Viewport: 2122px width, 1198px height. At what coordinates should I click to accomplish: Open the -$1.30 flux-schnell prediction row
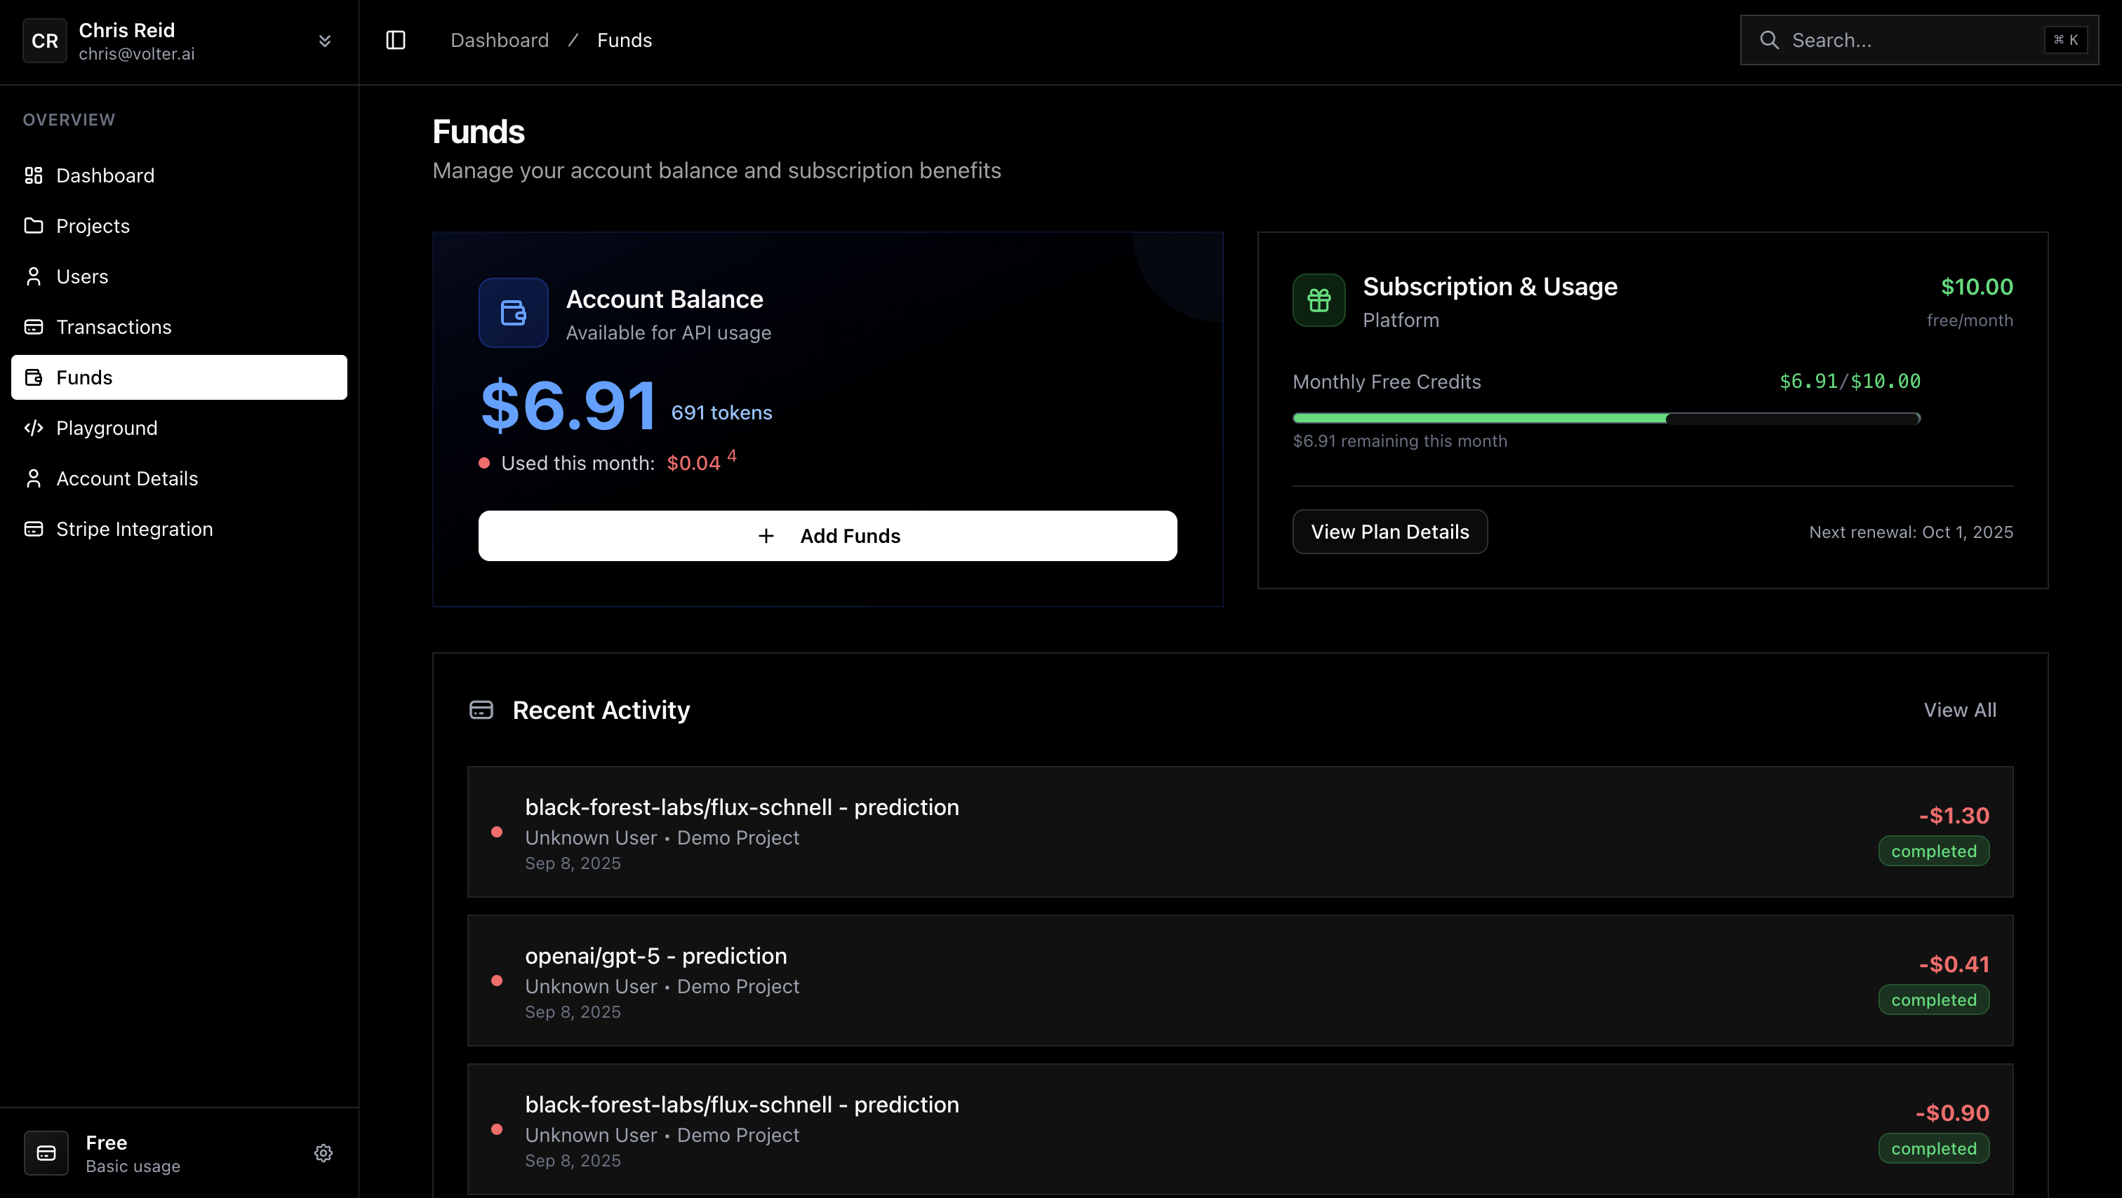coord(1241,832)
